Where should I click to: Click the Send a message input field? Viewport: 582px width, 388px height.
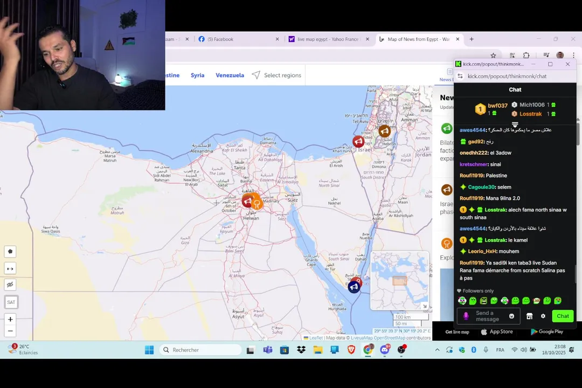pyautogui.click(x=488, y=316)
